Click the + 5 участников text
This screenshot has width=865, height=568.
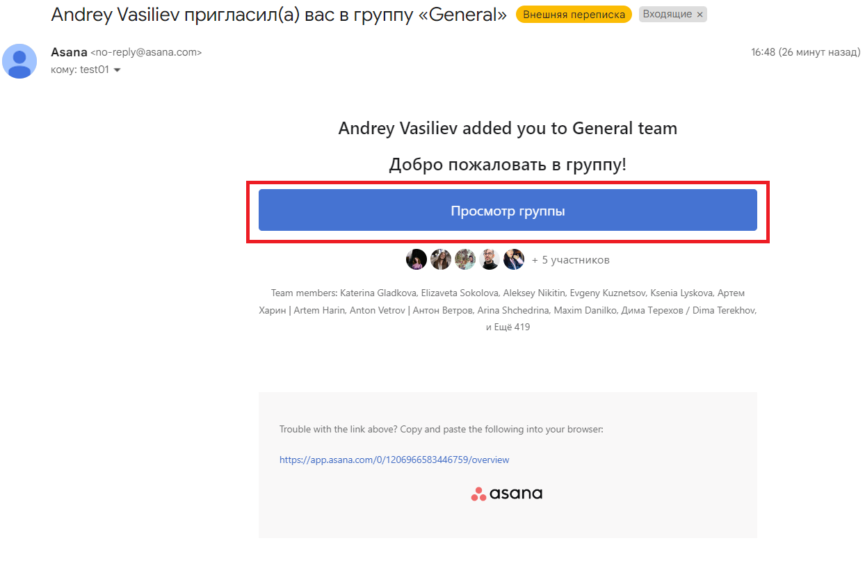[x=570, y=260]
